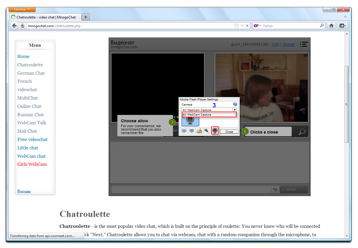358x248 pixels.
Task: Click the magnifier search icon in videochat
Action: pos(302,132)
